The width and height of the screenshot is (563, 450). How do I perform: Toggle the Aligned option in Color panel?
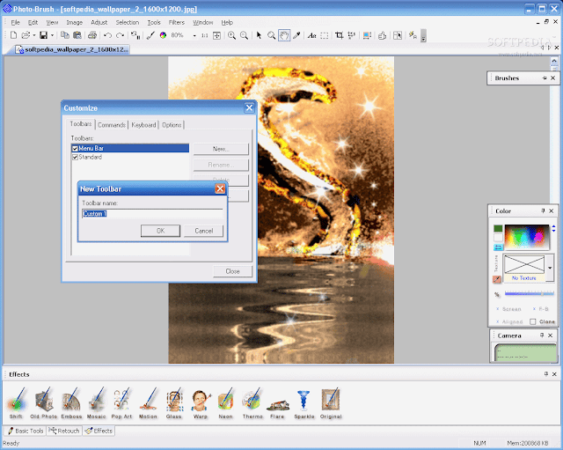(509, 321)
